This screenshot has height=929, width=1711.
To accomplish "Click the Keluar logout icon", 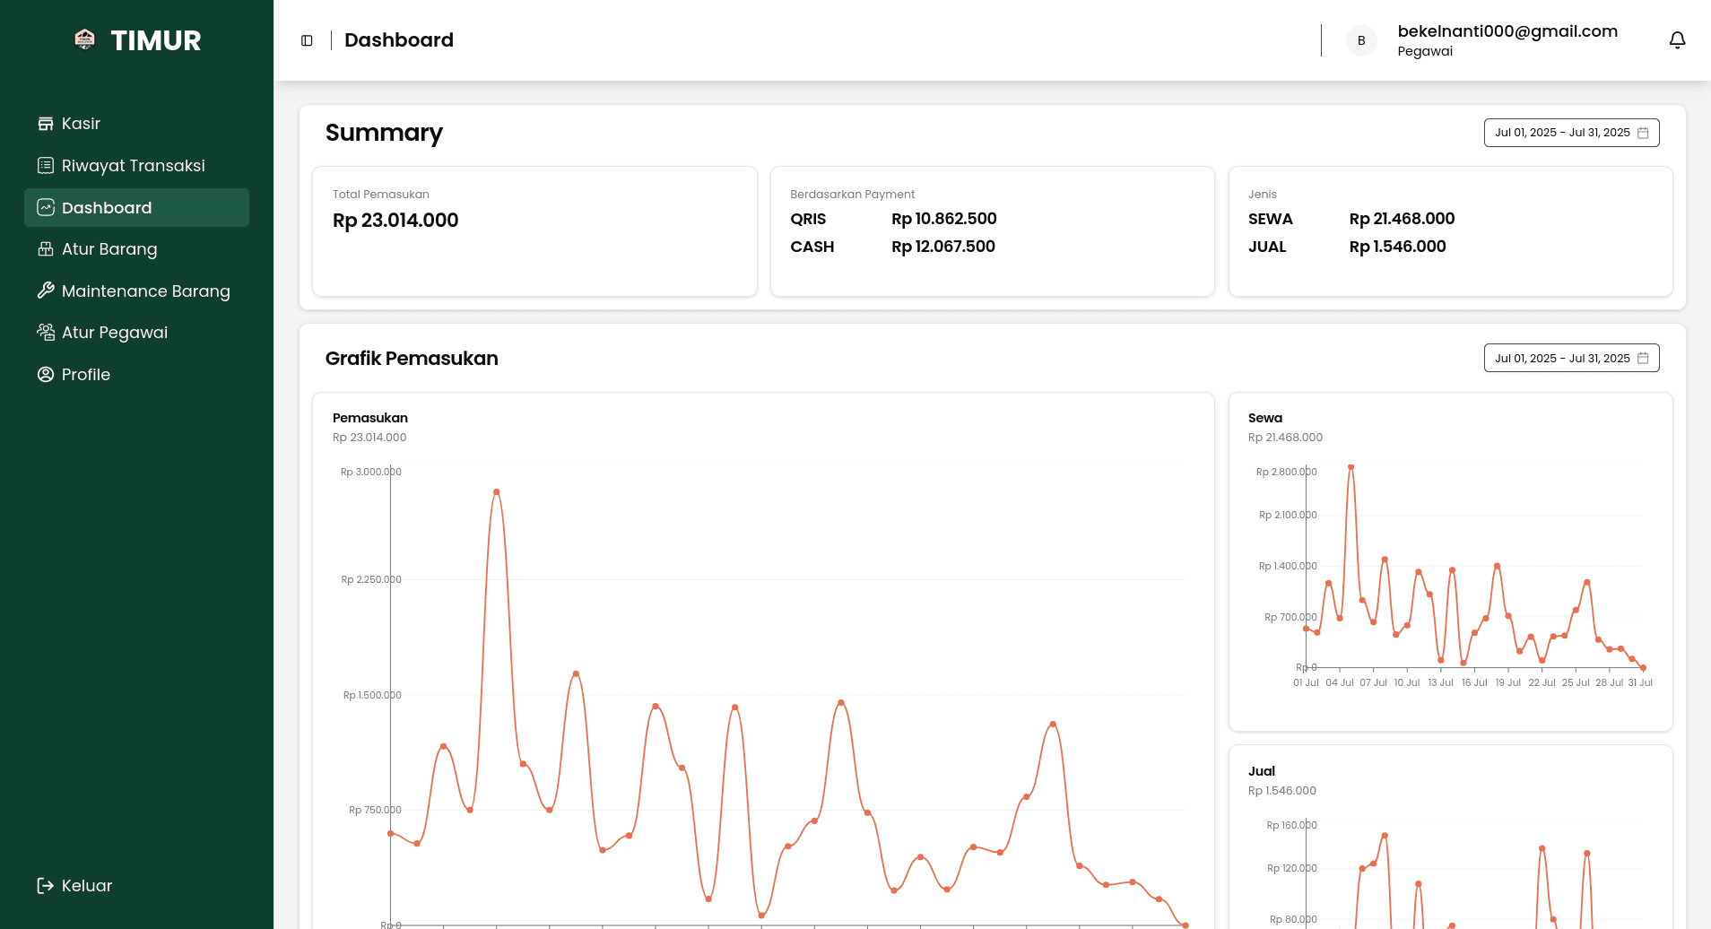I will click(x=46, y=886).
